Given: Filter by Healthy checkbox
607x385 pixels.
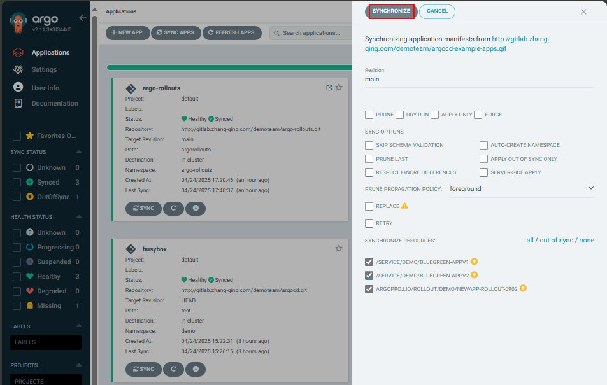Looking at the screenshot, I should (17, 277).
